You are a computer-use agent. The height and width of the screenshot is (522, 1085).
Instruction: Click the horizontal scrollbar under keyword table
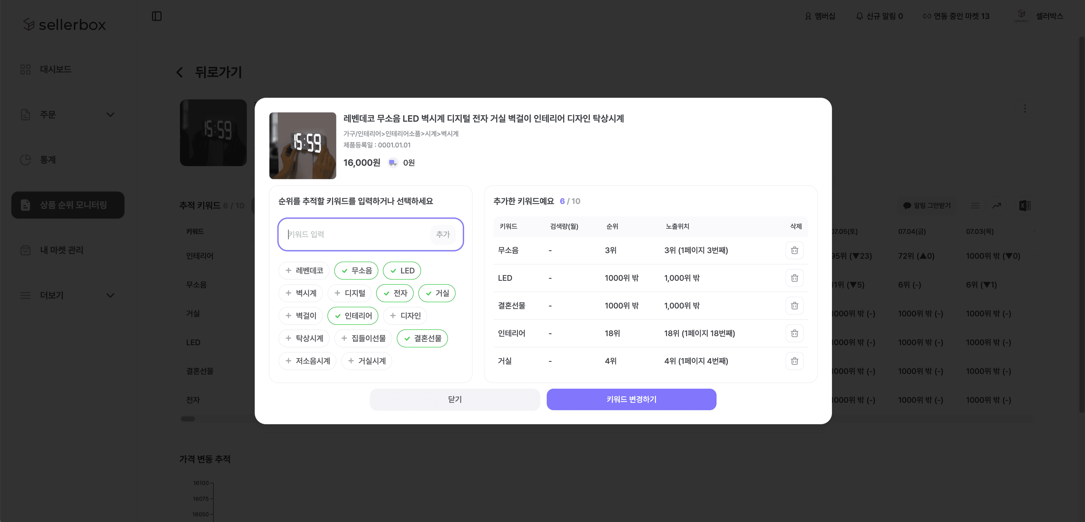pos(188,419)
